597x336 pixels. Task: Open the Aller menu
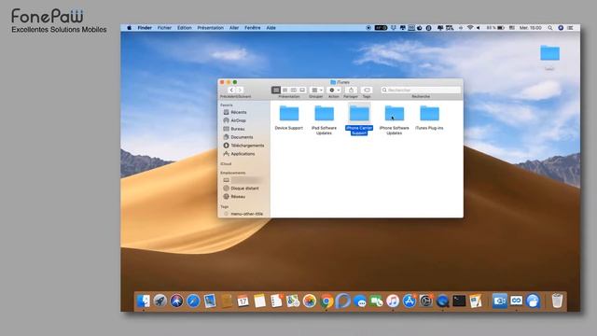pyautogui.click(x=234, y=28)
